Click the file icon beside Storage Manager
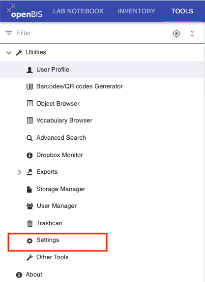Viewport: 205px width, 282px height. click(x=29, y=189)
